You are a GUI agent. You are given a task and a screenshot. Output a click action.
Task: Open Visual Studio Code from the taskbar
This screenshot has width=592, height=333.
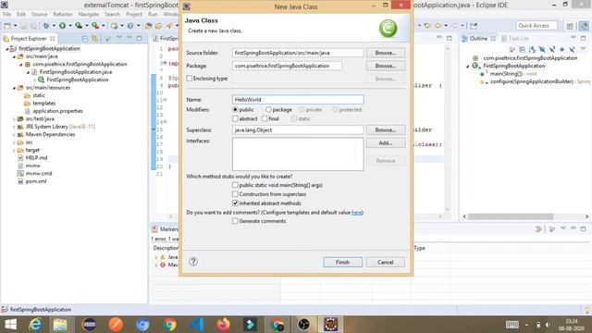196,325
